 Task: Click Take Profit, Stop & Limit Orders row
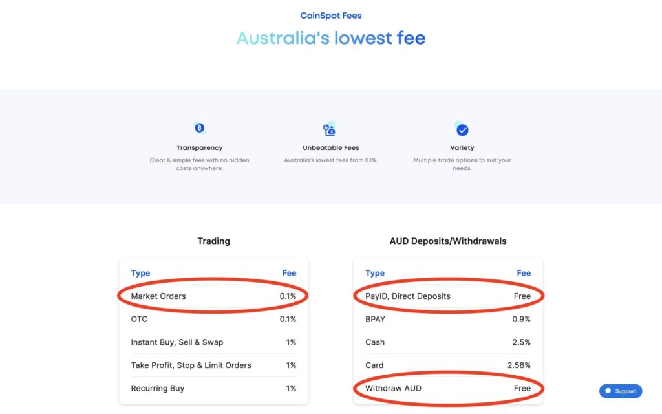click(213, 365)
